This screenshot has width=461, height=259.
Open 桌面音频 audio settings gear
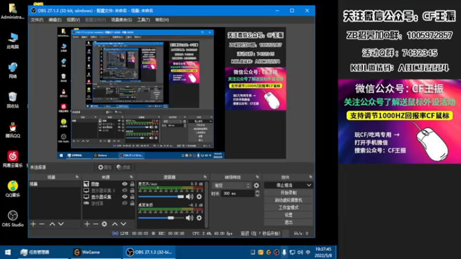click(199, 218)
